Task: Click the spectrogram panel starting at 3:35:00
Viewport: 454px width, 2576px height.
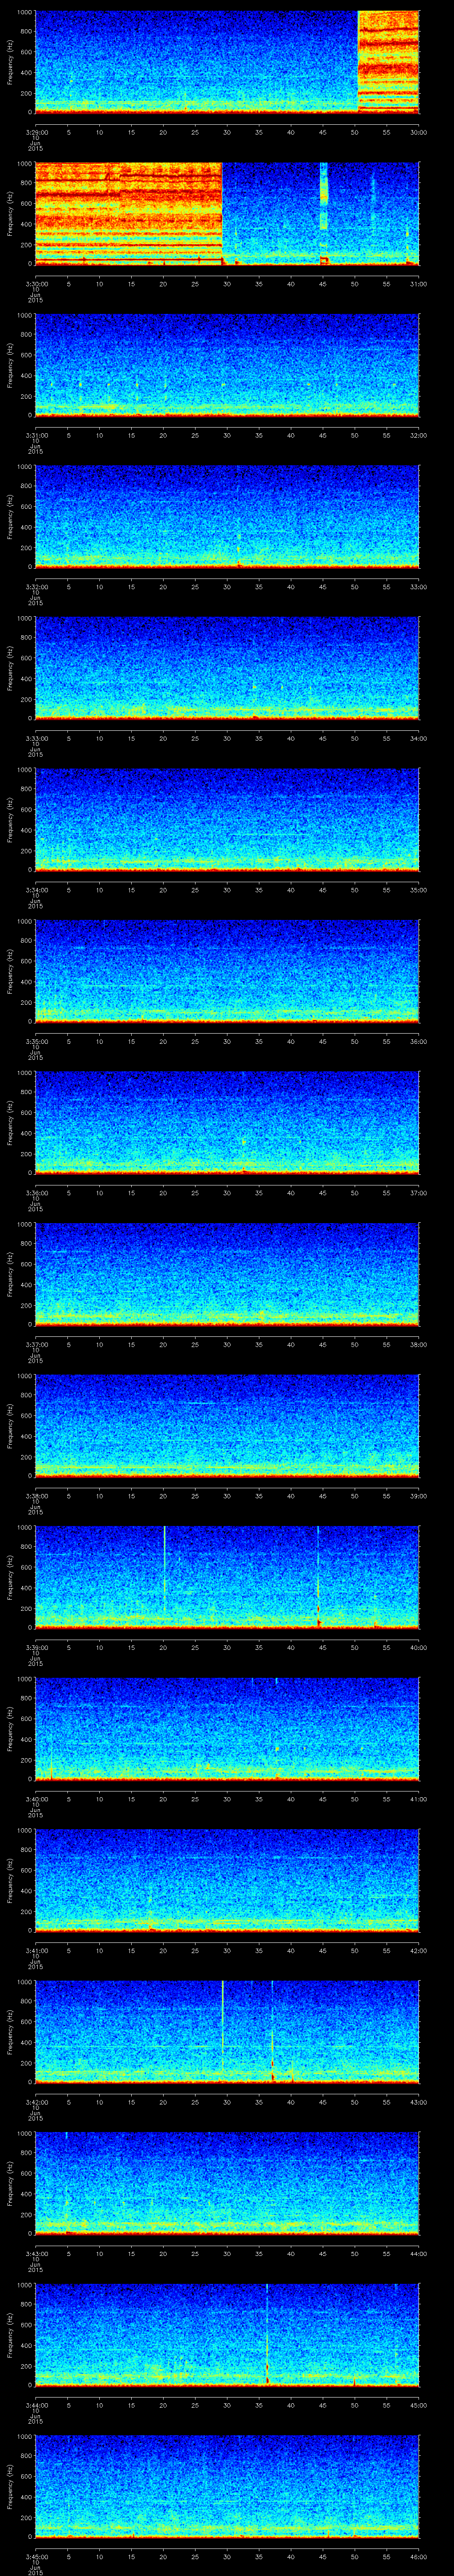Action: coord(227,970)
